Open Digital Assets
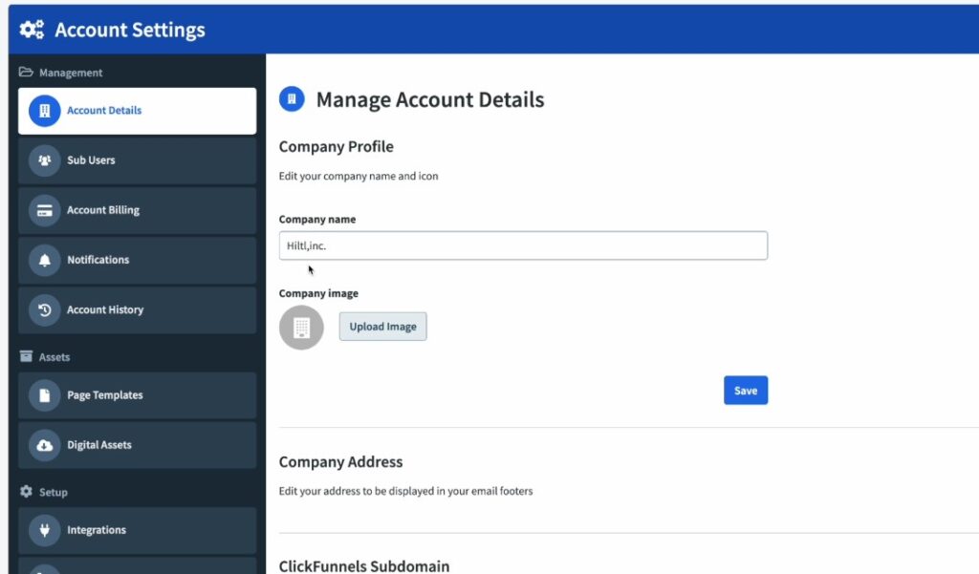The width and height of the screenshot is (979, 574). pos(138,445)
